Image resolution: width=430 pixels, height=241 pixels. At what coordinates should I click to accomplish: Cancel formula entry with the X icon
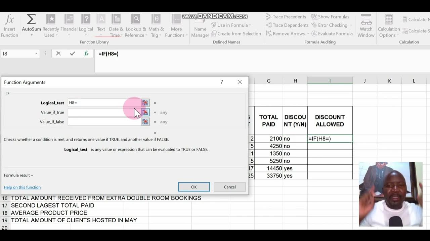click(x=58, y=54)
